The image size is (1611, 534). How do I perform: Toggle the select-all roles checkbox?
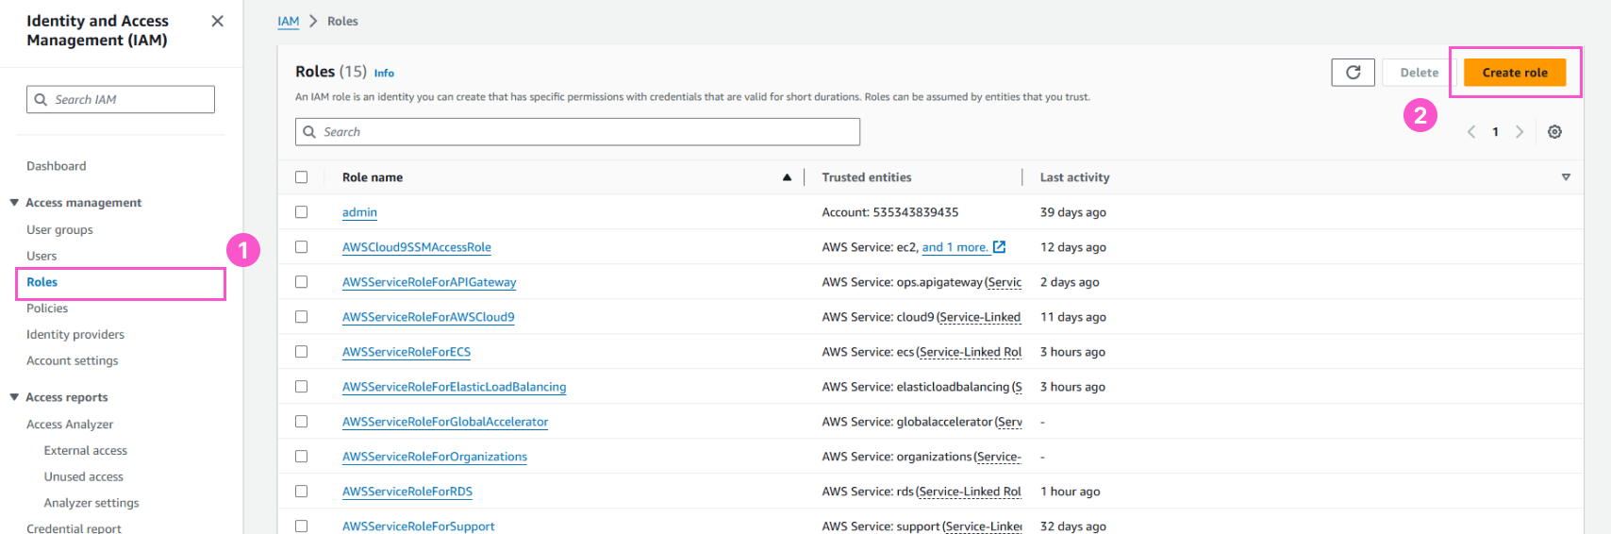tap(302, 177)
